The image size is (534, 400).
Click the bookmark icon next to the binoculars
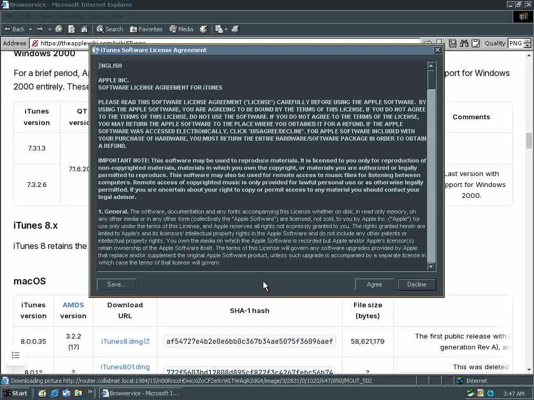[x=453, y=43]
